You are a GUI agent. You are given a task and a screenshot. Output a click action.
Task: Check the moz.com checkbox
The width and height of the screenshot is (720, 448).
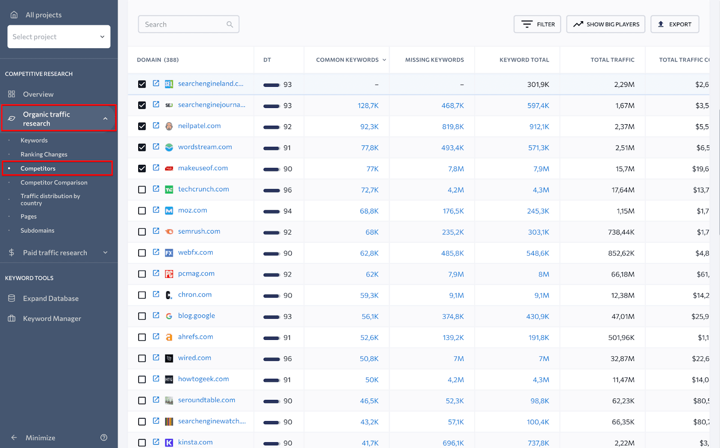tap(142, 211)
